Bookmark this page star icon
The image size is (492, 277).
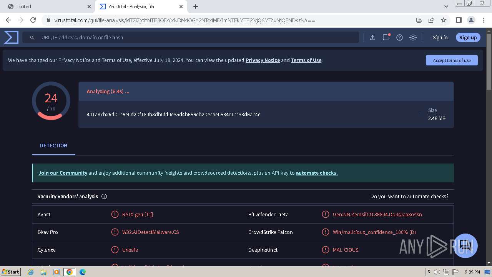[x=444, y=20]
